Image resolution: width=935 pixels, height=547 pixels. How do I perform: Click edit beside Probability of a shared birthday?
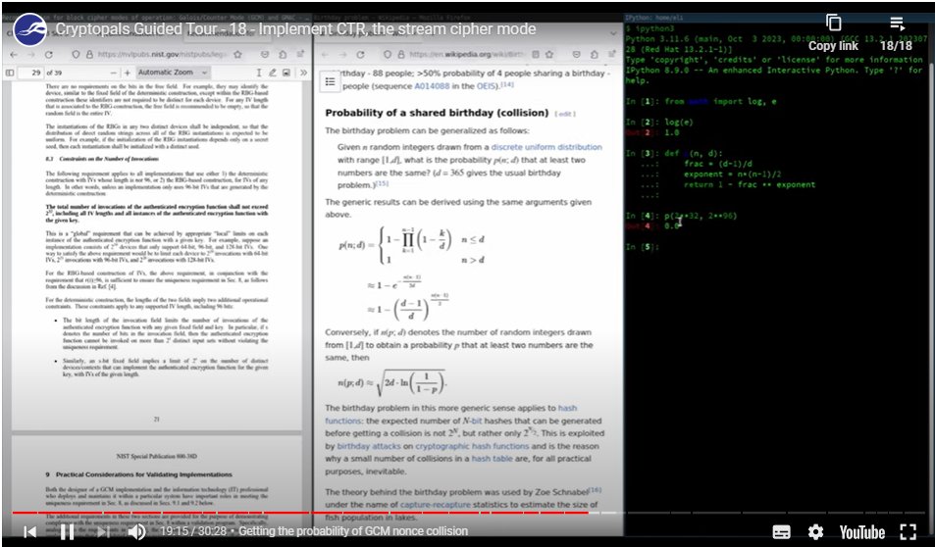565,114
